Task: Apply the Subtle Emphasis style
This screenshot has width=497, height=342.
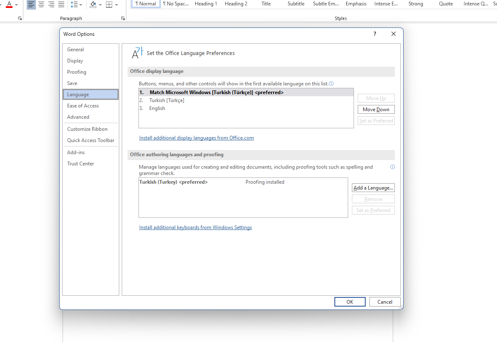Action: 326,4
